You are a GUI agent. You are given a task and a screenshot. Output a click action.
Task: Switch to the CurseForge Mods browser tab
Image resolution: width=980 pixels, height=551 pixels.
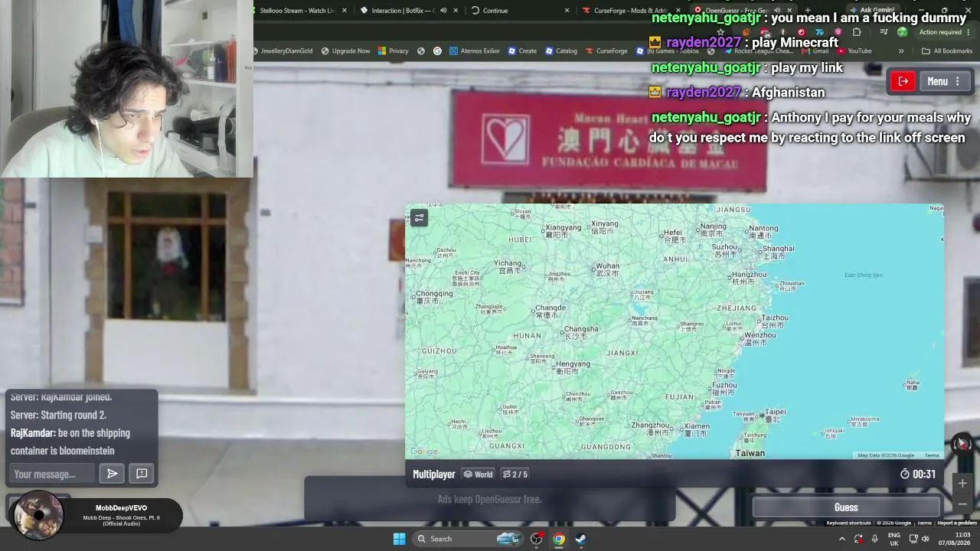629,11
